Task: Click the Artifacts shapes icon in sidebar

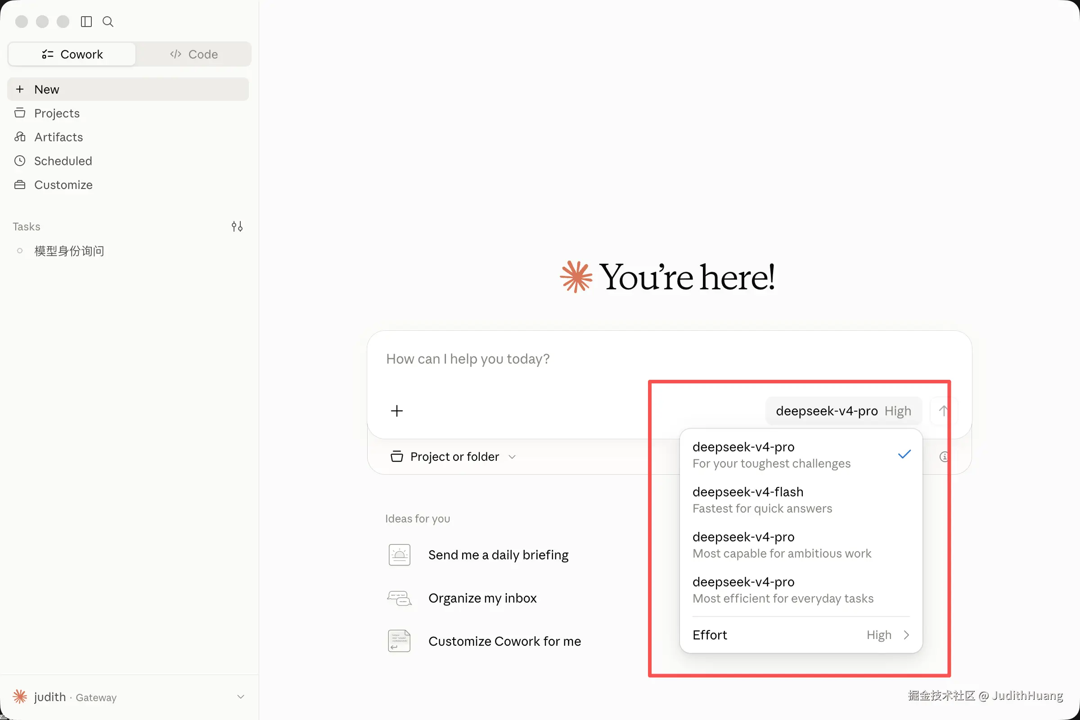Action: pyautogui.click(x=20, y=137)
